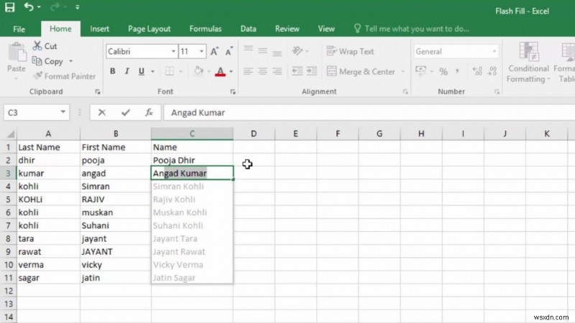Click the Tell me what you want to do box
Image resolution: width=575 pixels, height=323 pixels.
pos(411,29)
